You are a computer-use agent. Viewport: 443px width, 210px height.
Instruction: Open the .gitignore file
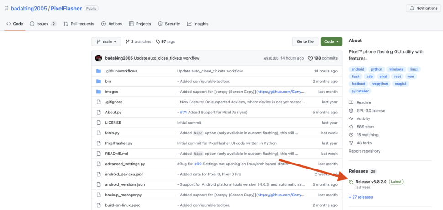[114, 102]
